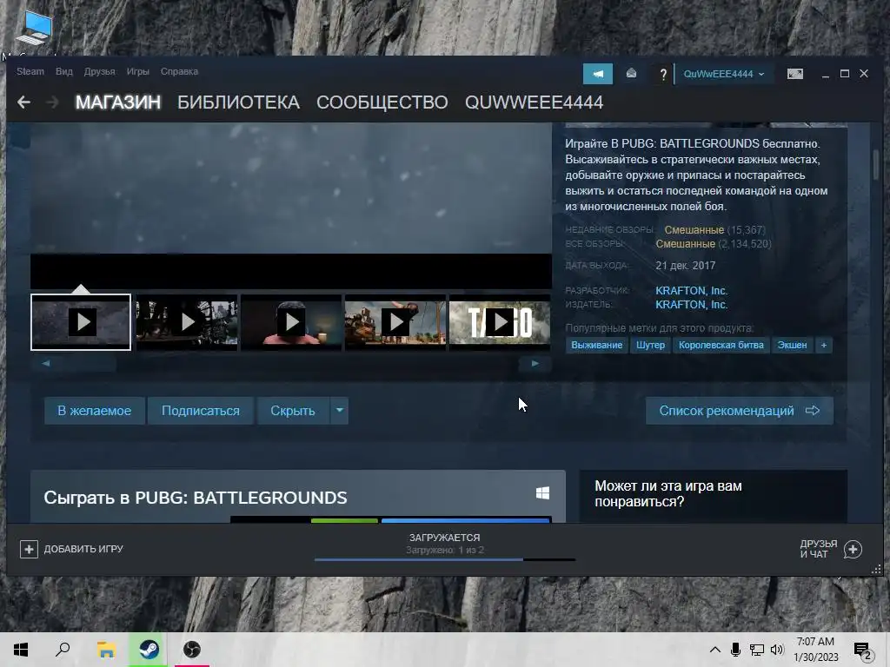The image size is (890, 667).
Task: Click the Windows platform icon
Action: [x=542, y=493]
